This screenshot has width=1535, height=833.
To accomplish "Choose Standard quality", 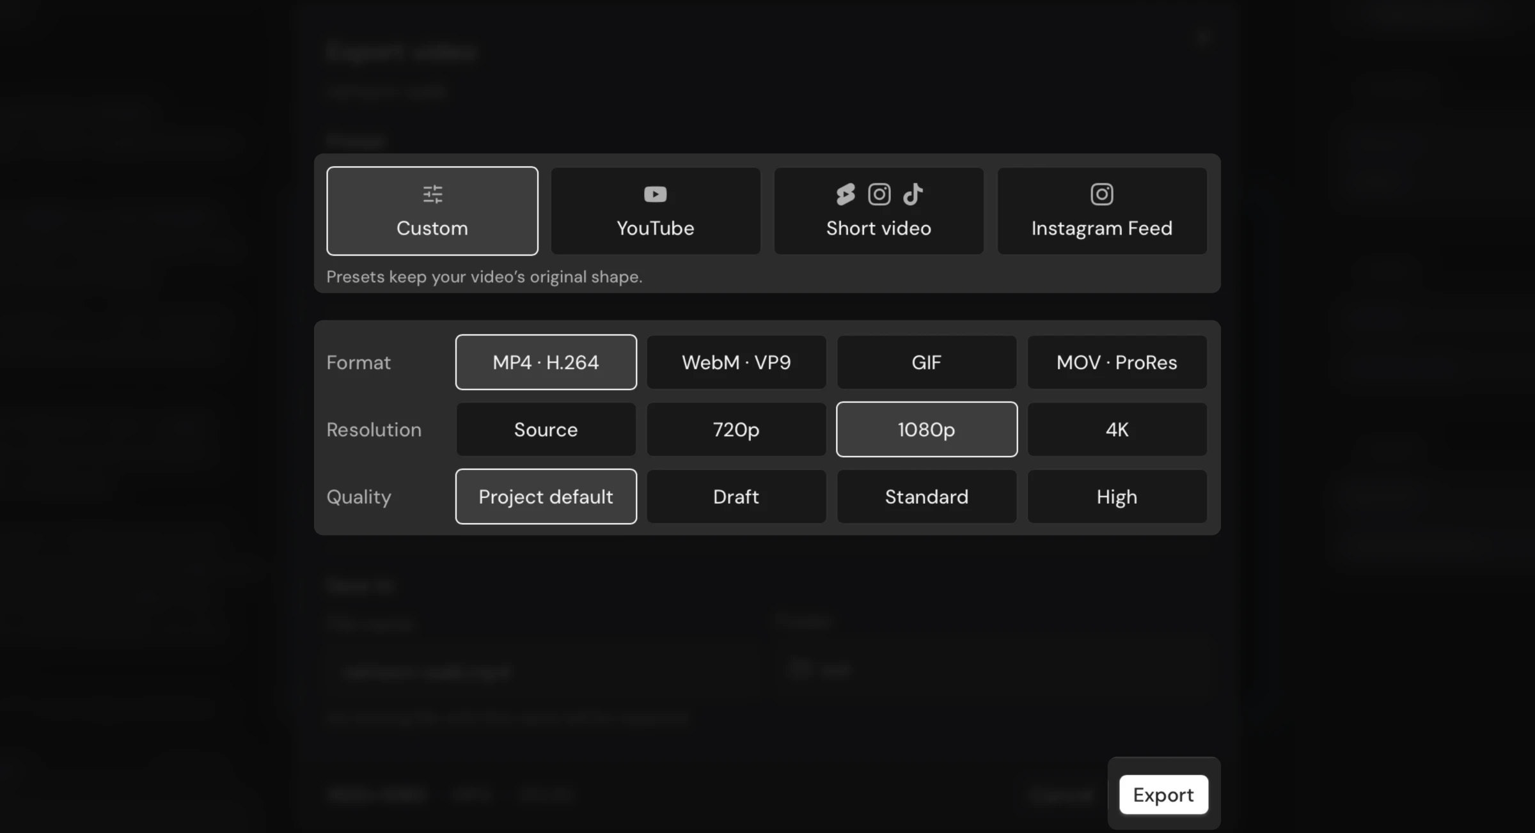I will pyautogui.click(x=927, y=496).
